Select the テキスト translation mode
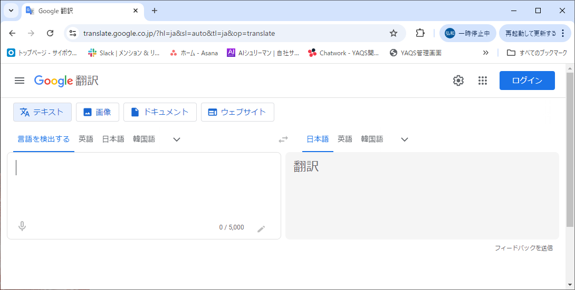 tap(43, 112)
